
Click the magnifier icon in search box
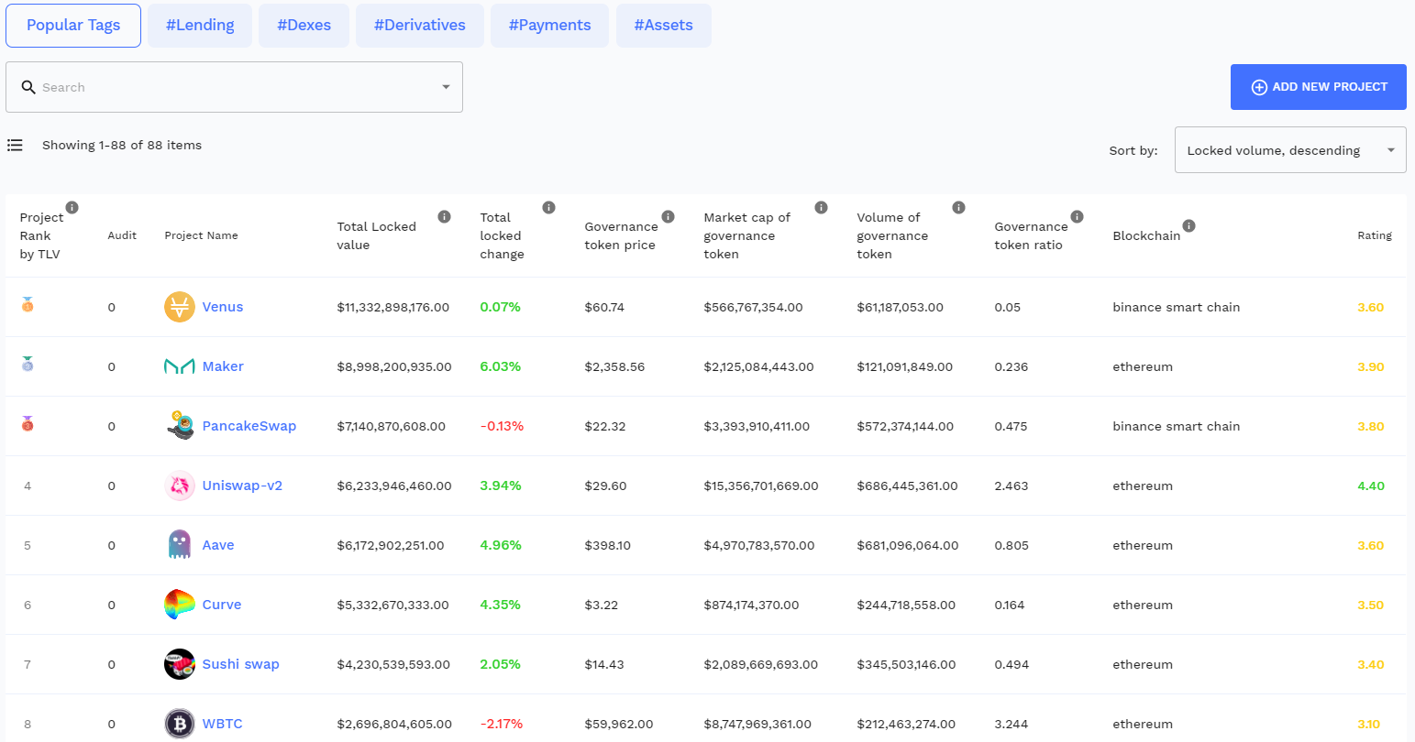coord(28,87)
